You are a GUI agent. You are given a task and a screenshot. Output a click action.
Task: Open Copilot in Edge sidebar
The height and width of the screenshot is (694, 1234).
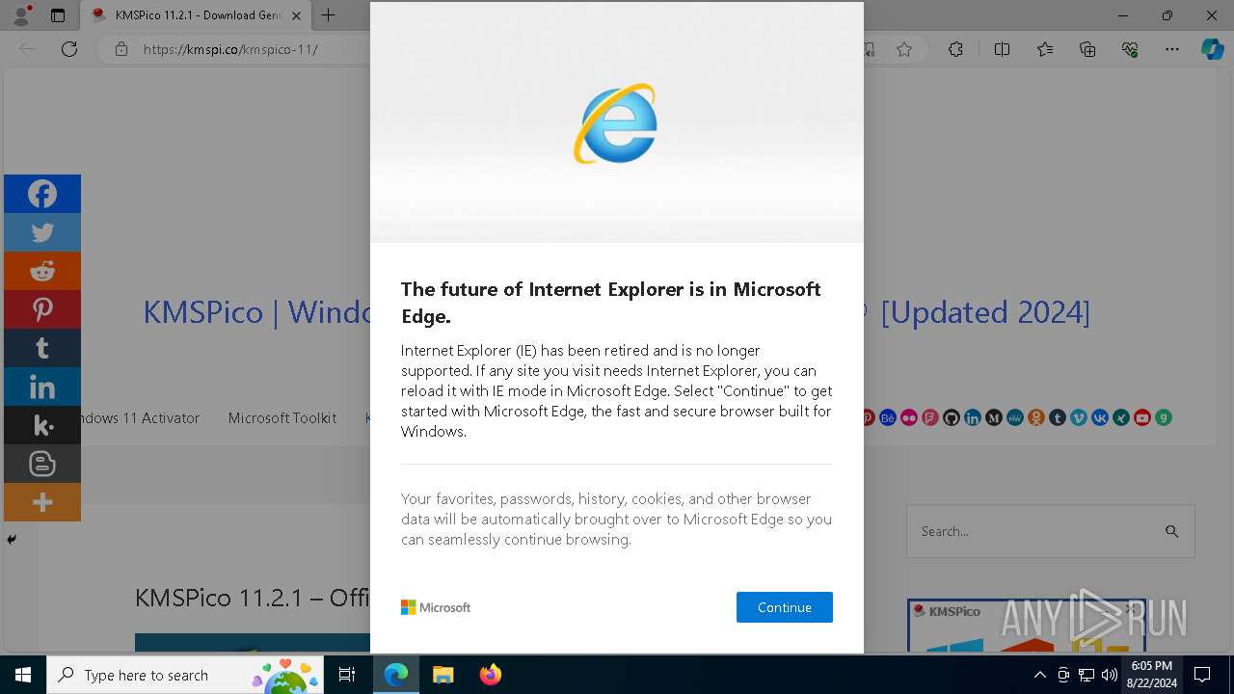pos(1212,49)
